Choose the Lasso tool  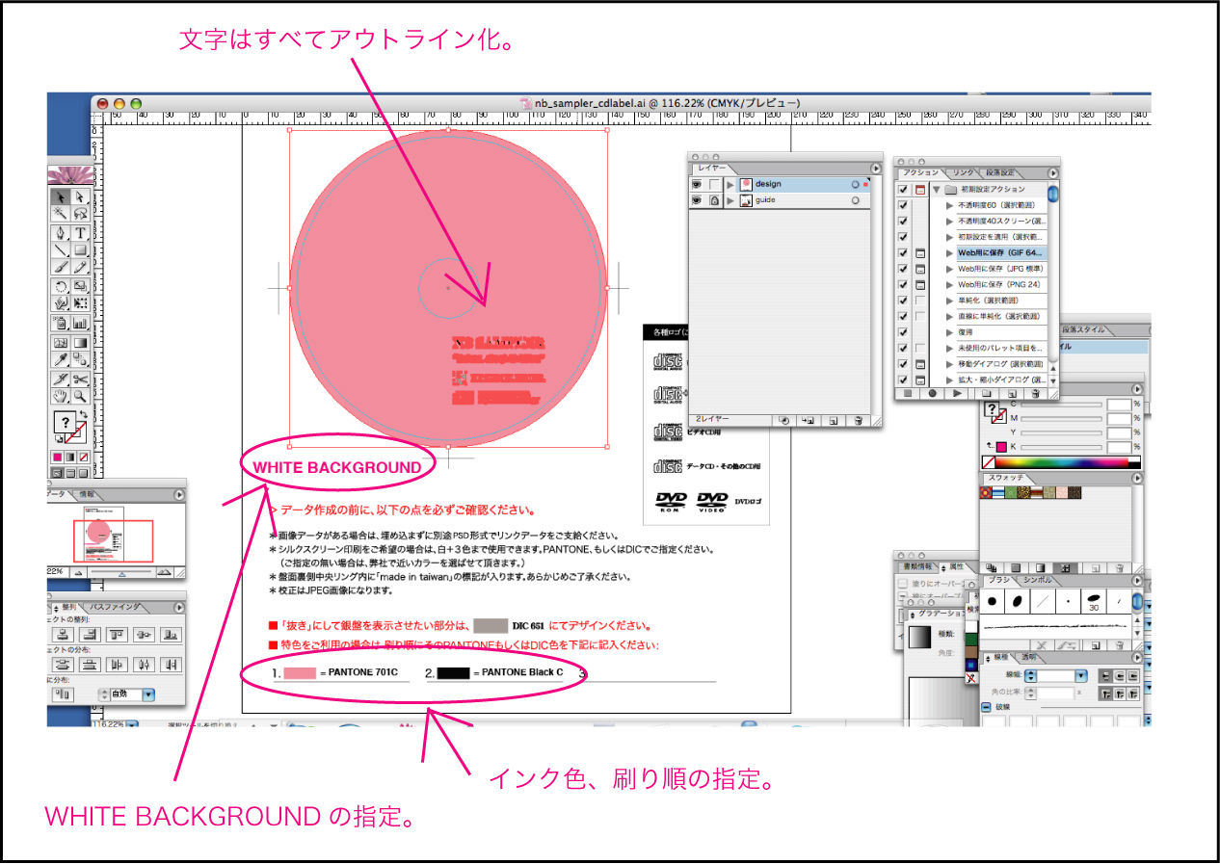pos(80,214)
